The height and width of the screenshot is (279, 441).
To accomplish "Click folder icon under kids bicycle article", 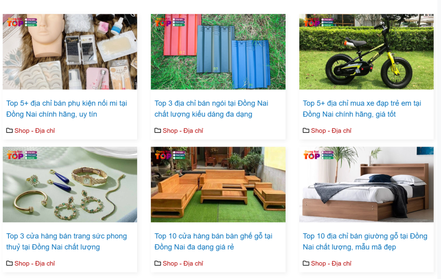I will [306, 131].
